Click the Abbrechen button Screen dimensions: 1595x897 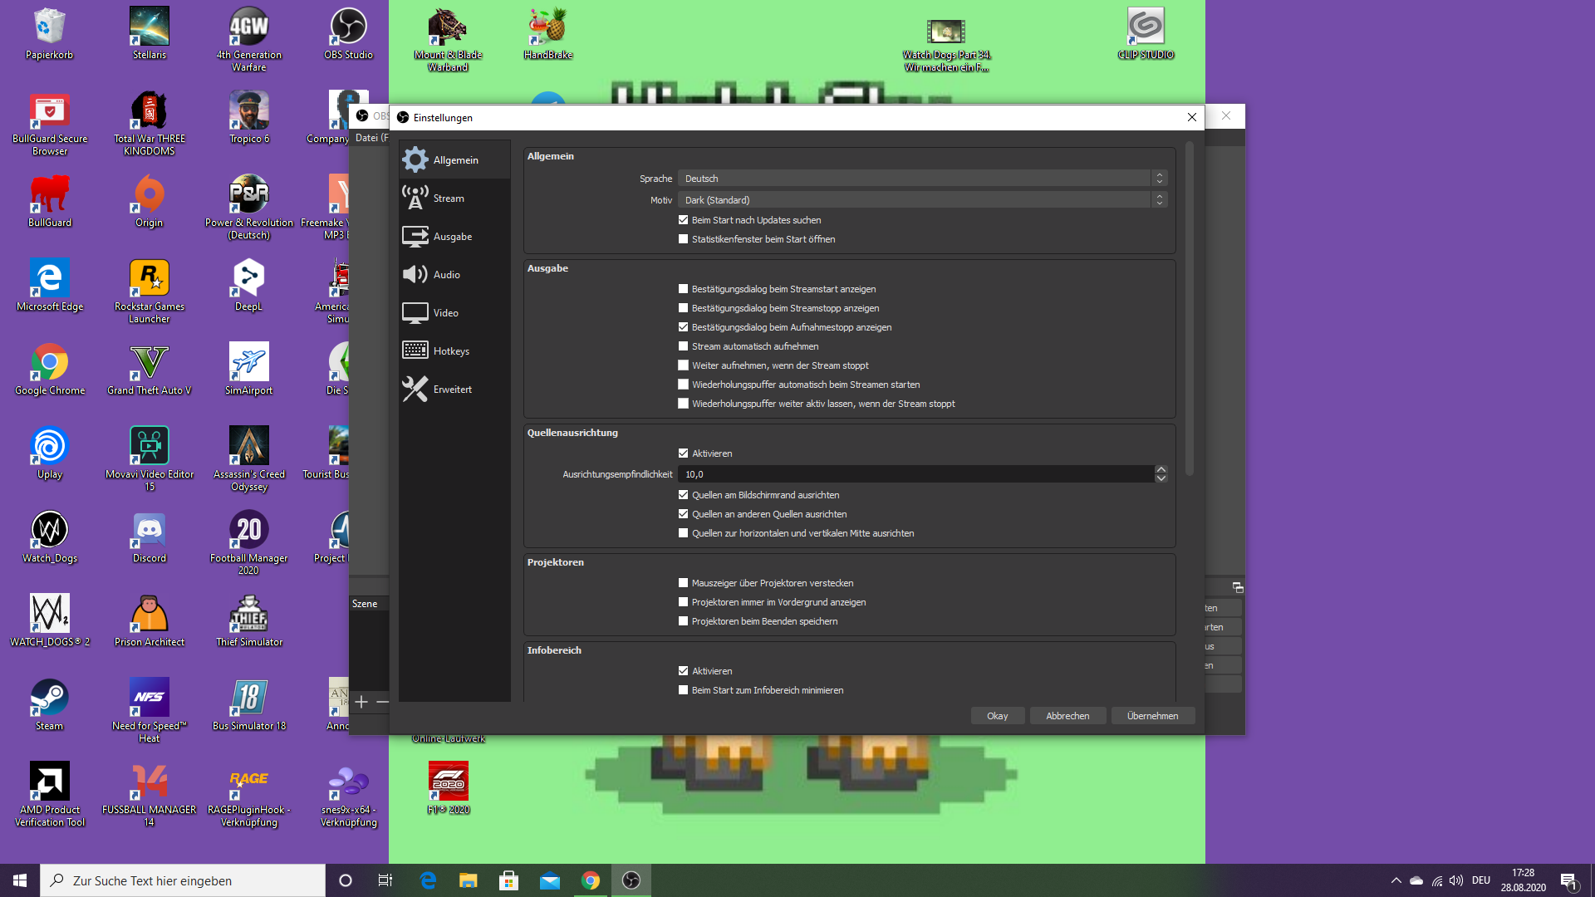1067,716
